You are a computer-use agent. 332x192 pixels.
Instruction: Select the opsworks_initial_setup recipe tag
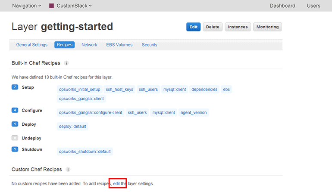(80, 90)
